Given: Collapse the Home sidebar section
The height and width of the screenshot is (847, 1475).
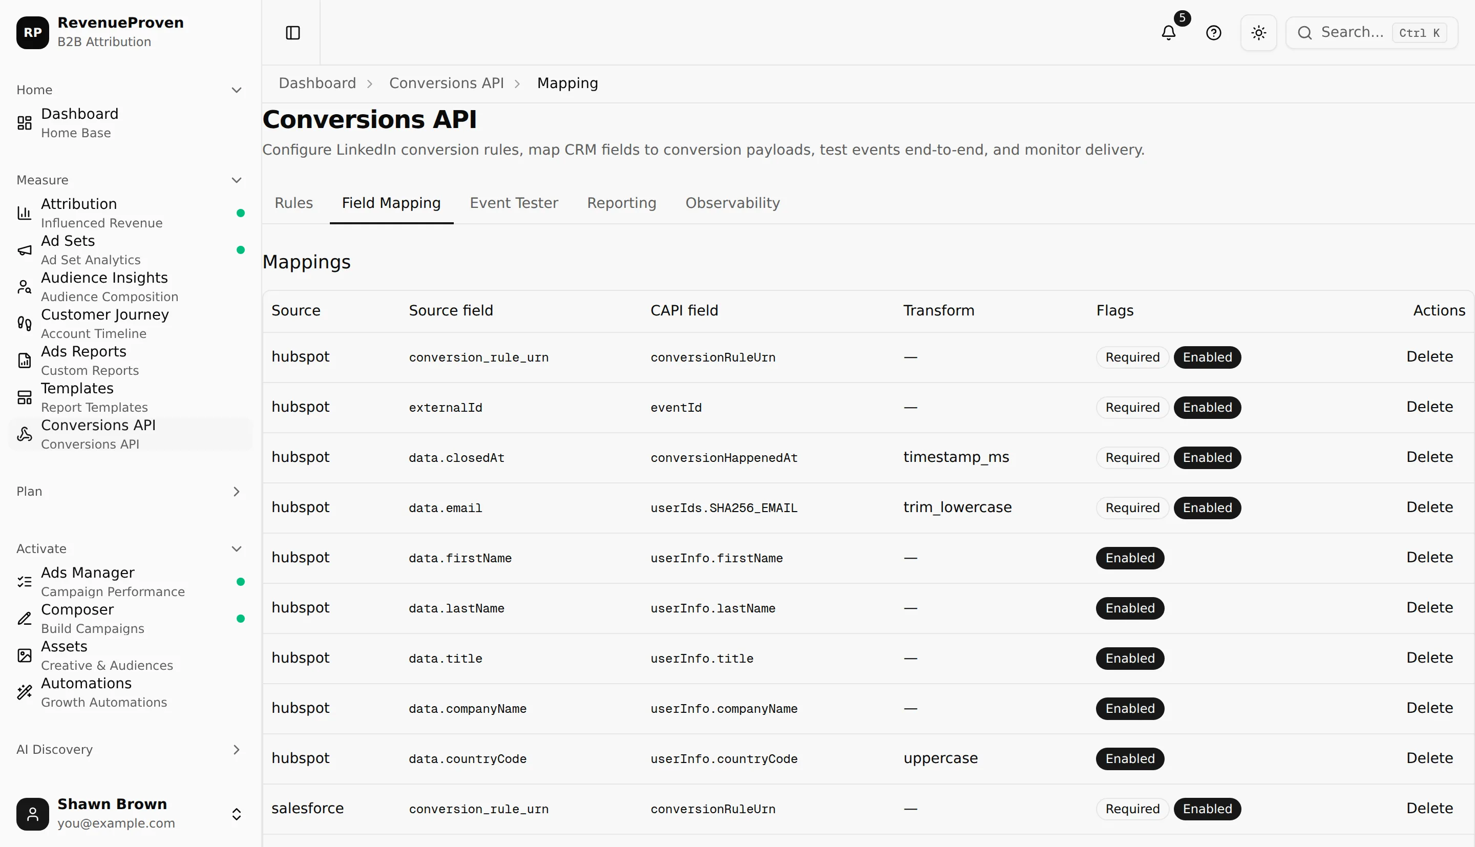Looking at the screenshot, I should [236, 90].
